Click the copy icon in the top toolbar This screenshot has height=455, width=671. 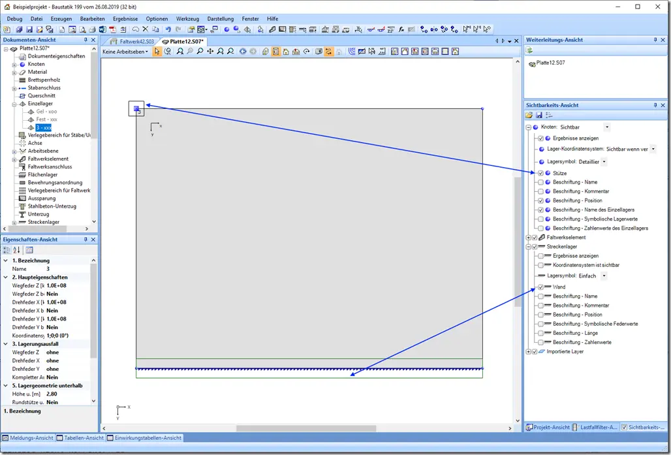[x=156, y=29]
